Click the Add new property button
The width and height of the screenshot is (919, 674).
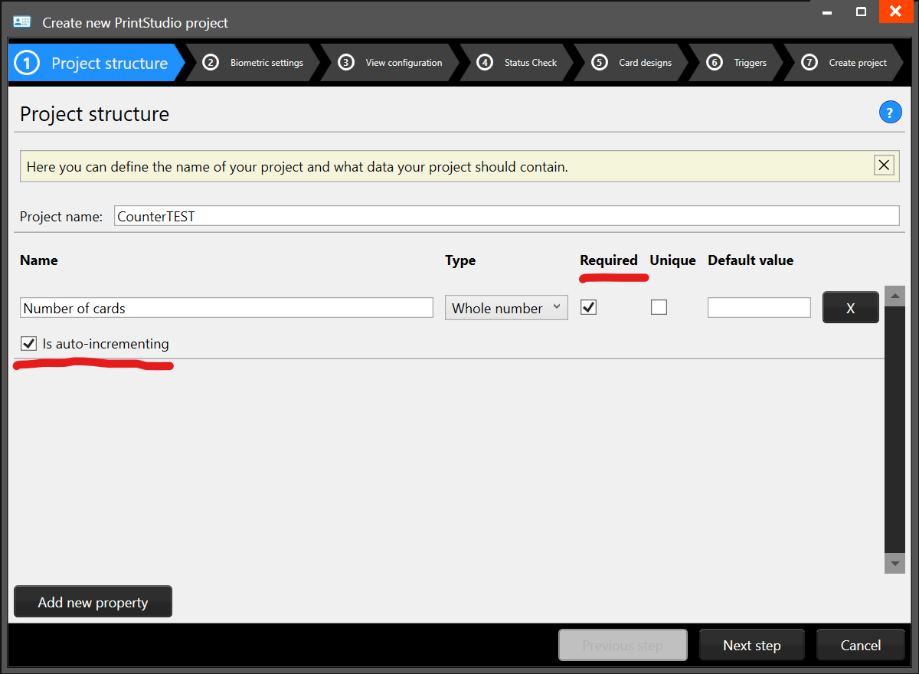(92, 601)
